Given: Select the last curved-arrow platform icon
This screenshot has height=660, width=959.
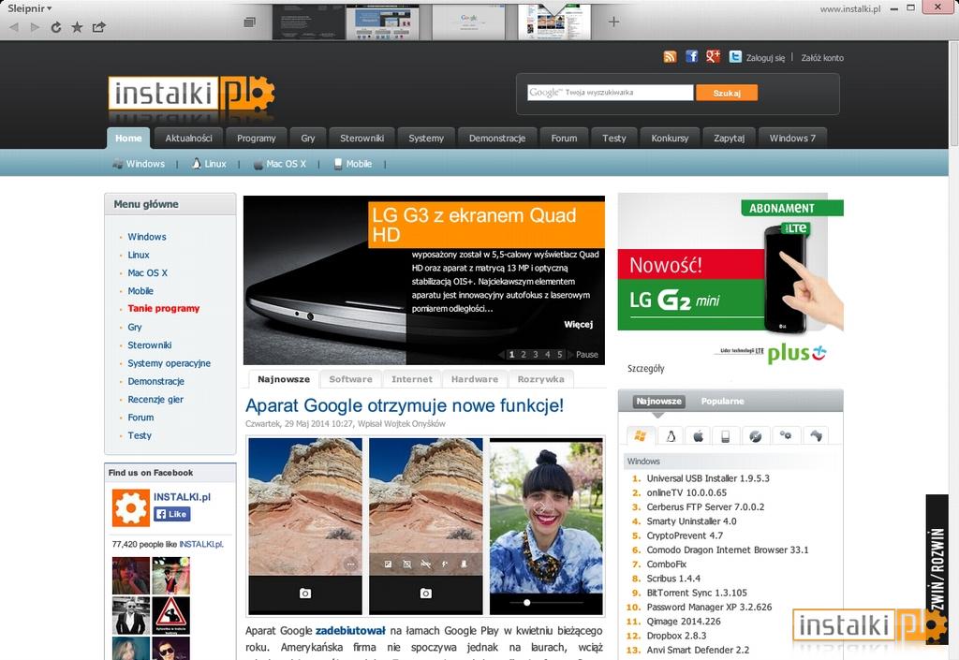Looking at the screenshot, I should click(x=816, y=435).
